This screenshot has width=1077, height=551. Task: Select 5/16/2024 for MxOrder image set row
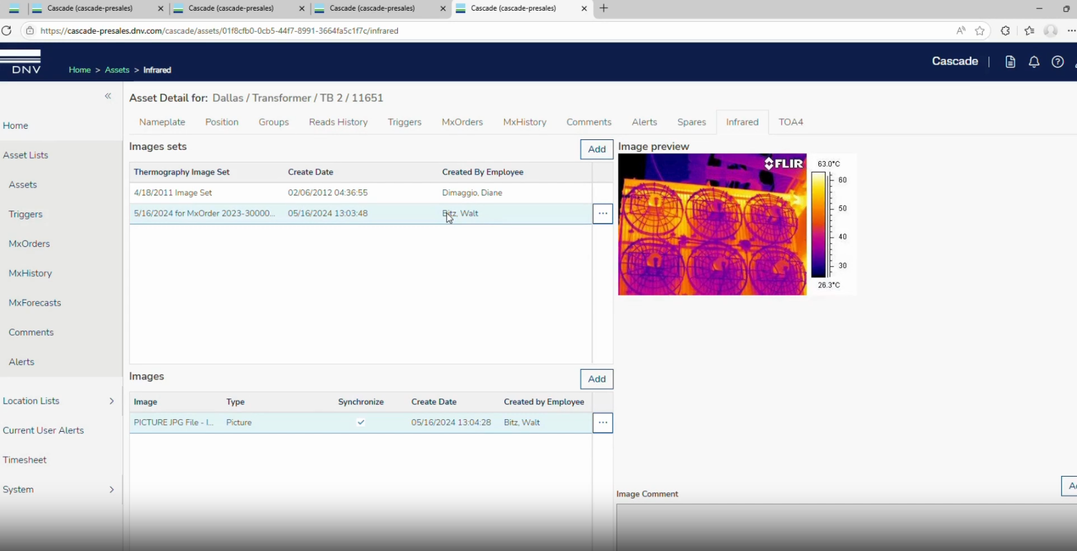tap(360, 214)
